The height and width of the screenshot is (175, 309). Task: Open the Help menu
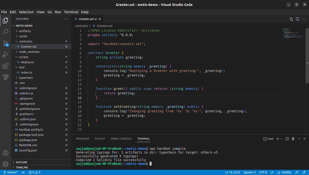[x=85, y=12]
